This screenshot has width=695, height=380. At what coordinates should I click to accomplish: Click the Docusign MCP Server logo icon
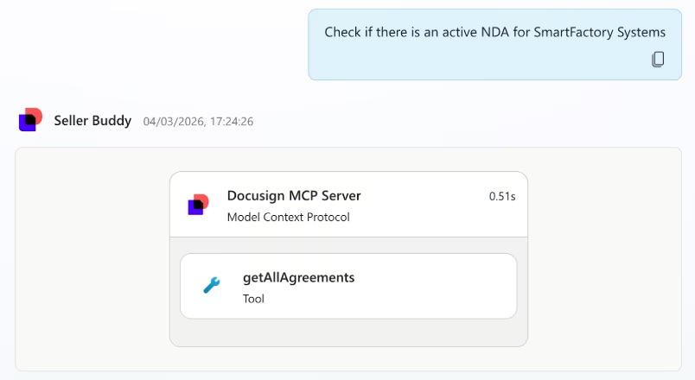[x=198, y=205]
